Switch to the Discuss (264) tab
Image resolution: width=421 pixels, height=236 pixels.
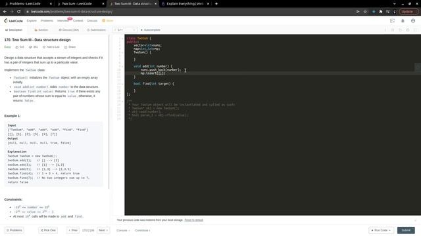68,30
